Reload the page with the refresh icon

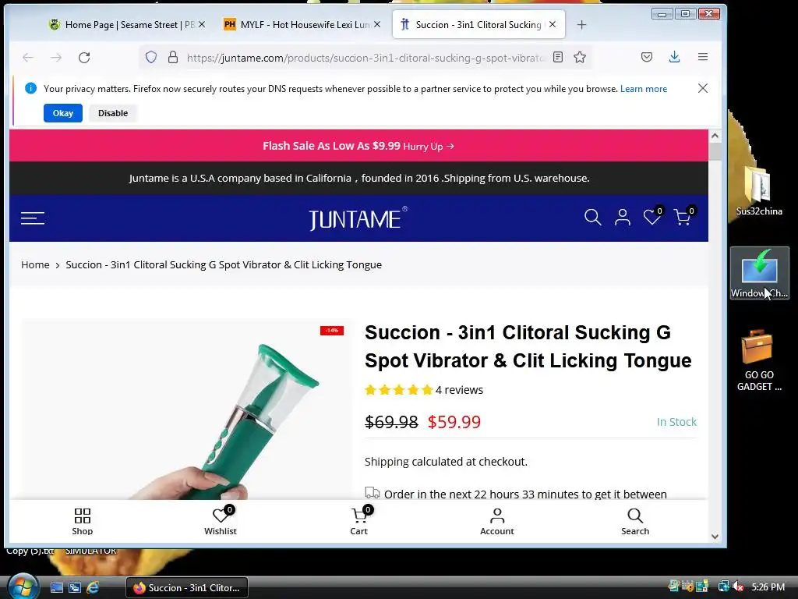[x=84, y=58]
